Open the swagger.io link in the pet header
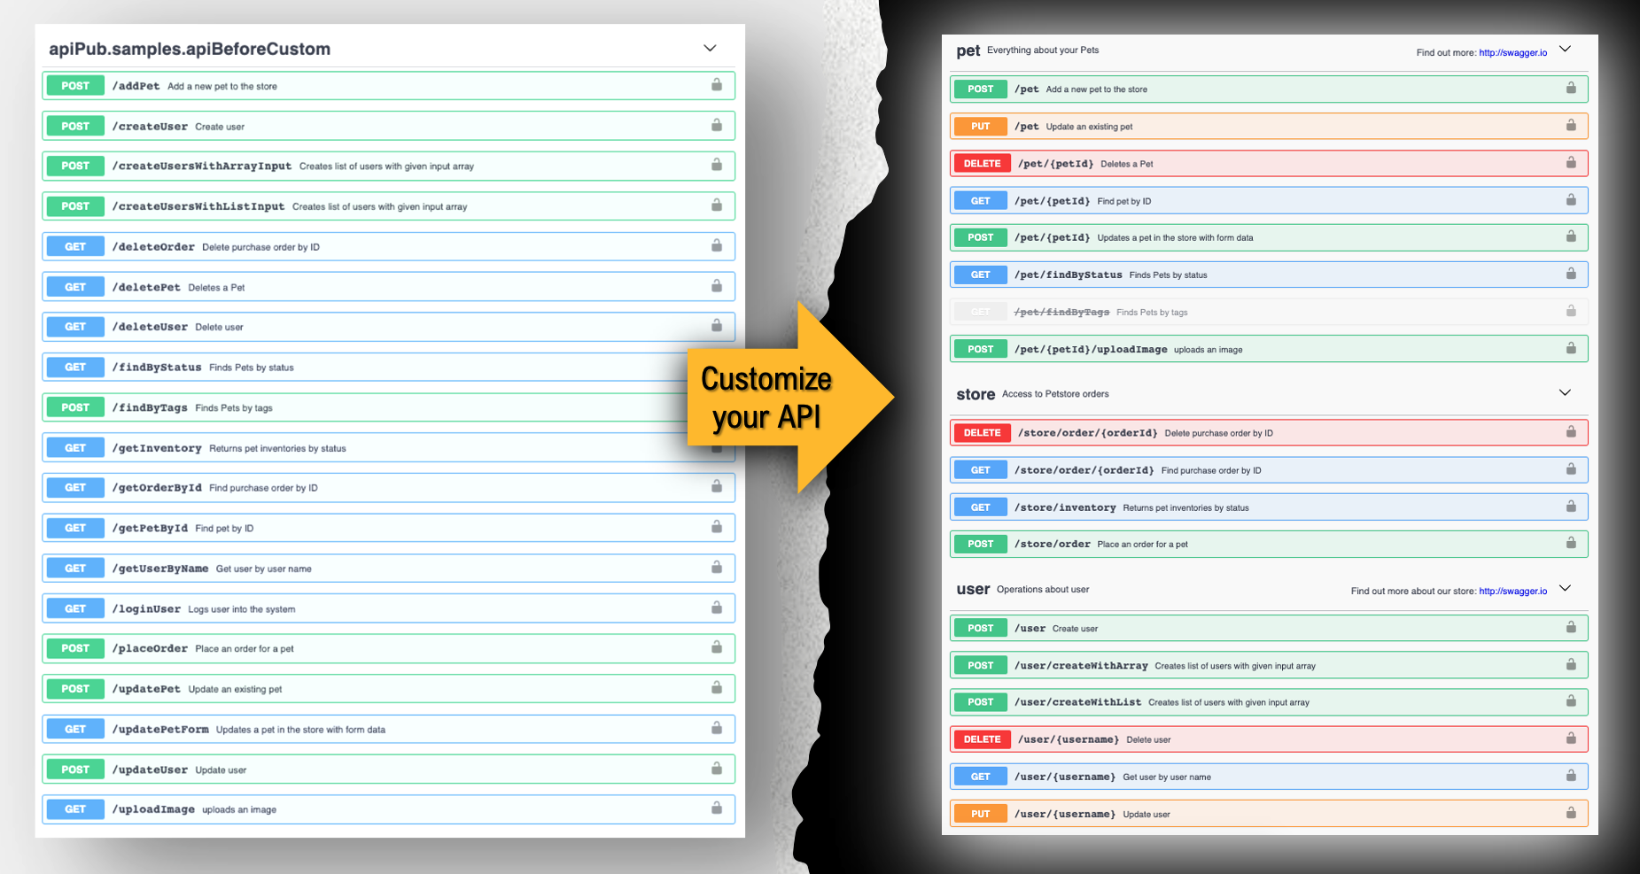The image size is (1640, 874). (1512, 53)
